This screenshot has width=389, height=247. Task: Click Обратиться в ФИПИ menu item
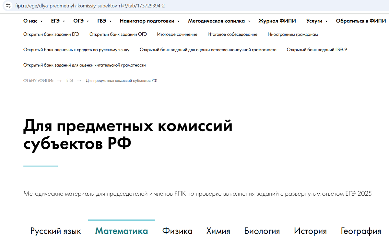coord(361,21)
